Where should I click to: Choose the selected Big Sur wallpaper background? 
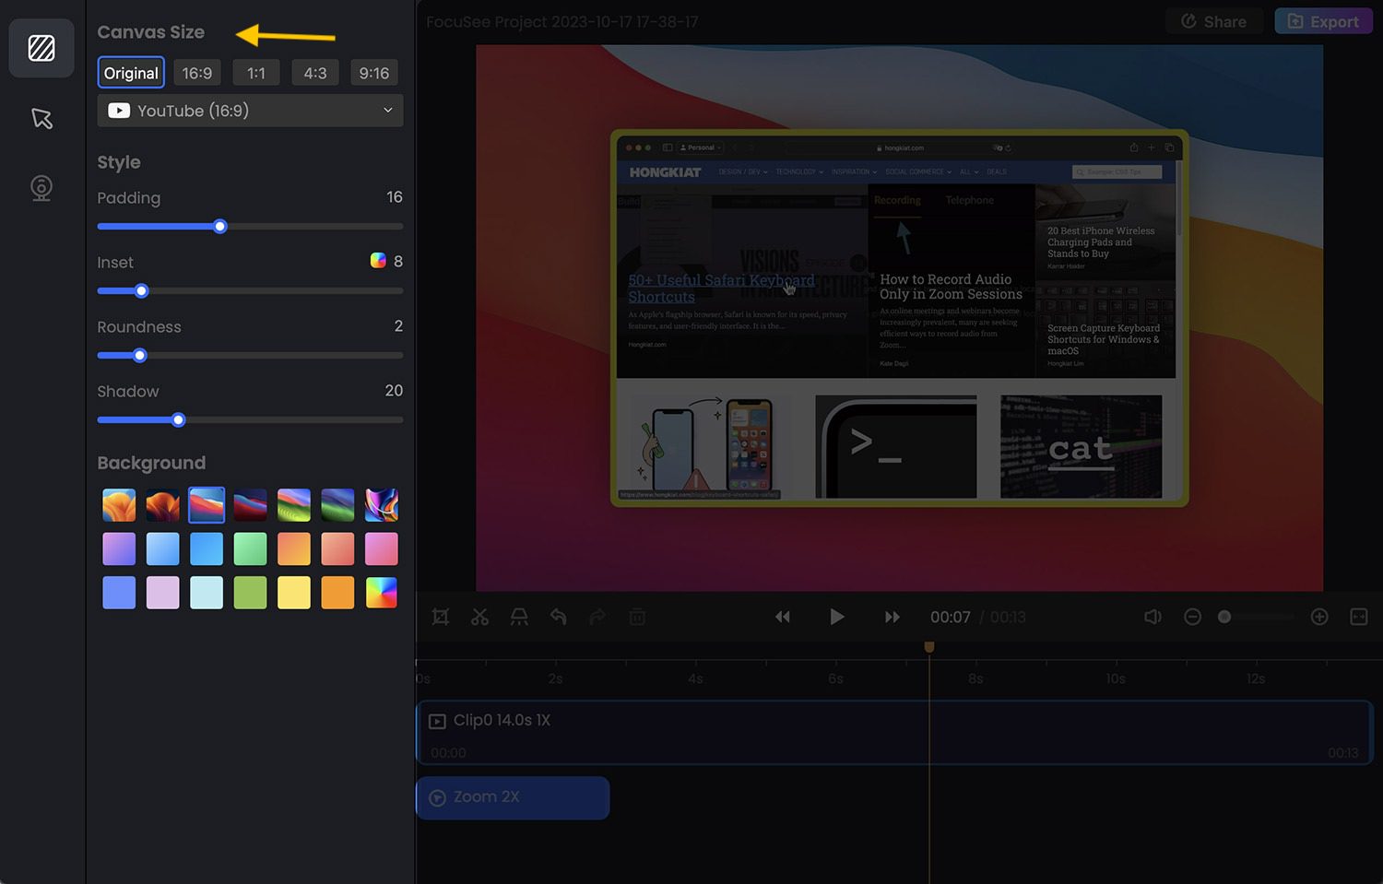click(207, 505)
